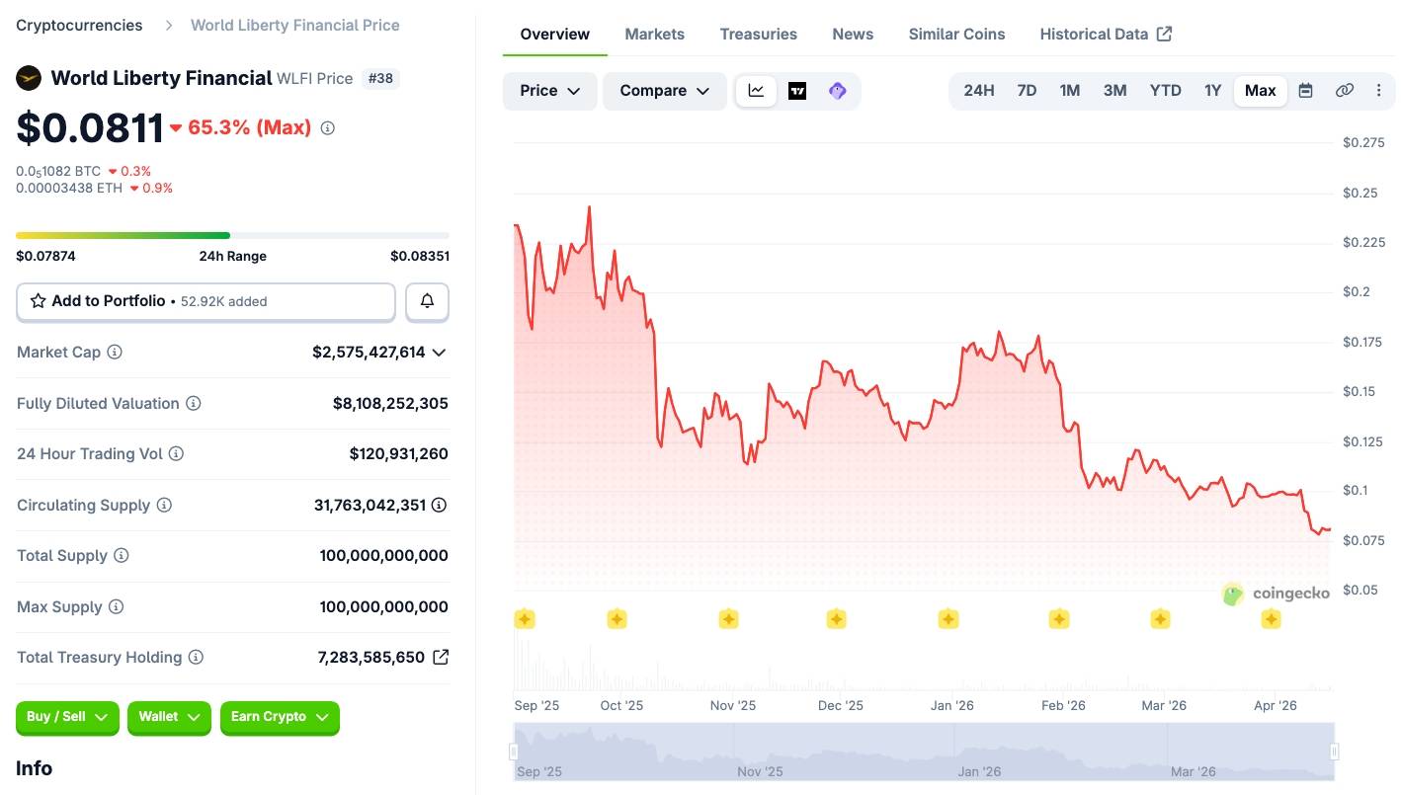Switch chart to the 7D timeframe
Image resolution: width=1401 pixels, height=795 pixels.
point(1027,90)
